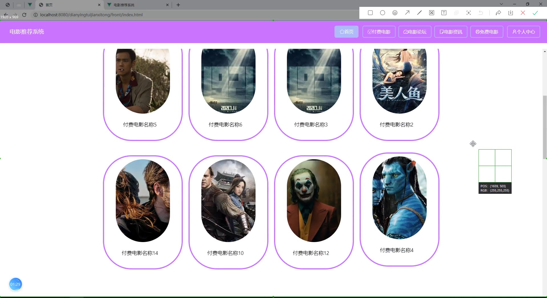Image resolution: width=547 pixels, height=298 pixels.
Task: Click the 付费电影名称6 title text
Action: point(225,124)
